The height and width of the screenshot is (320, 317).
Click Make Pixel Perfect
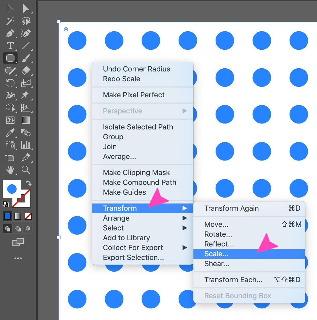pos(134,95)
